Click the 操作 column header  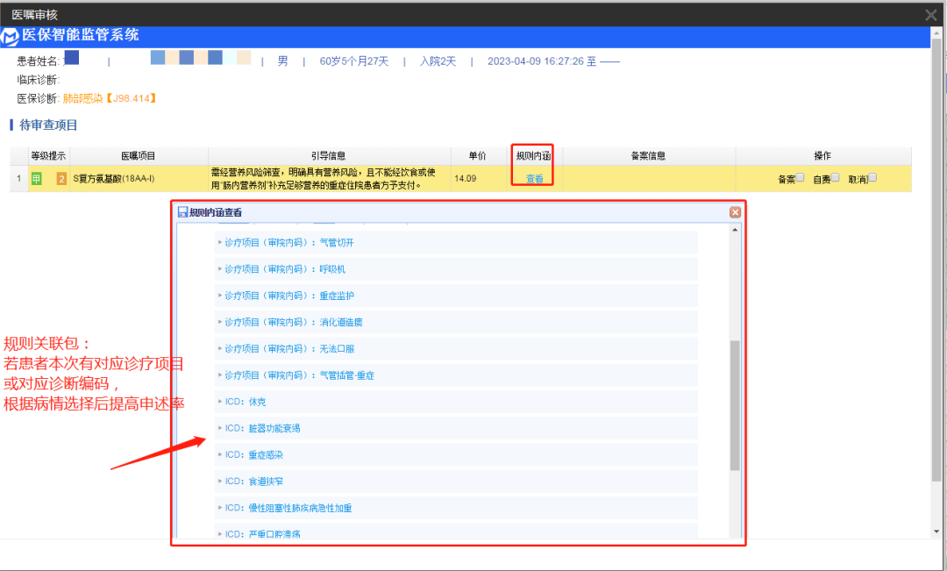(x=822, y=156)
